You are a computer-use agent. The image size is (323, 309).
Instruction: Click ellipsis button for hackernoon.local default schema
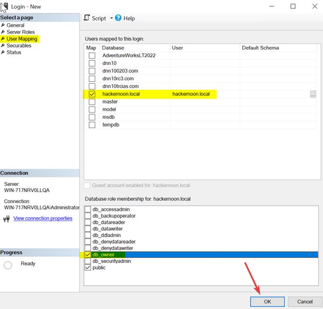[313, 94]
